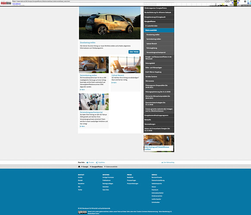The image size is (251, 215).
Task: Select E-Lastenfahrräder in sidebar menu
Action: [159, 26]
